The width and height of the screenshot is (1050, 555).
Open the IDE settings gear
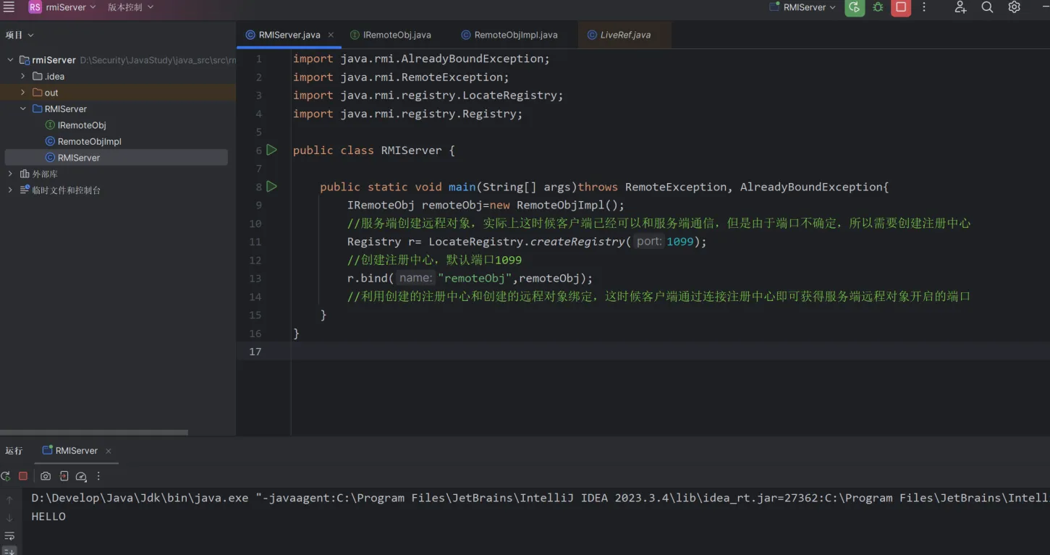point(1015,7)
